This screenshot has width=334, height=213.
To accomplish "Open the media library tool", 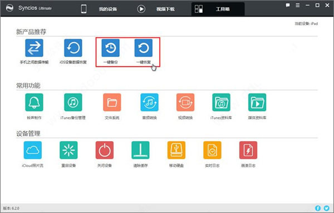I will 257,102.
